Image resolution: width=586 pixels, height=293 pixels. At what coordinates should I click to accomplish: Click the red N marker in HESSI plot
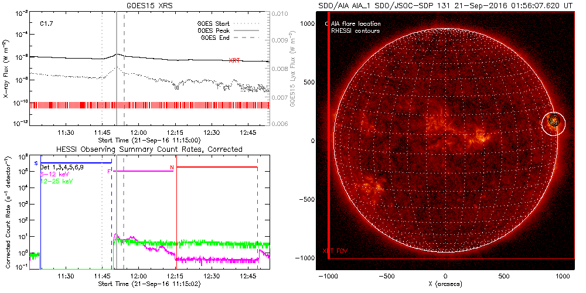point(172,168)
